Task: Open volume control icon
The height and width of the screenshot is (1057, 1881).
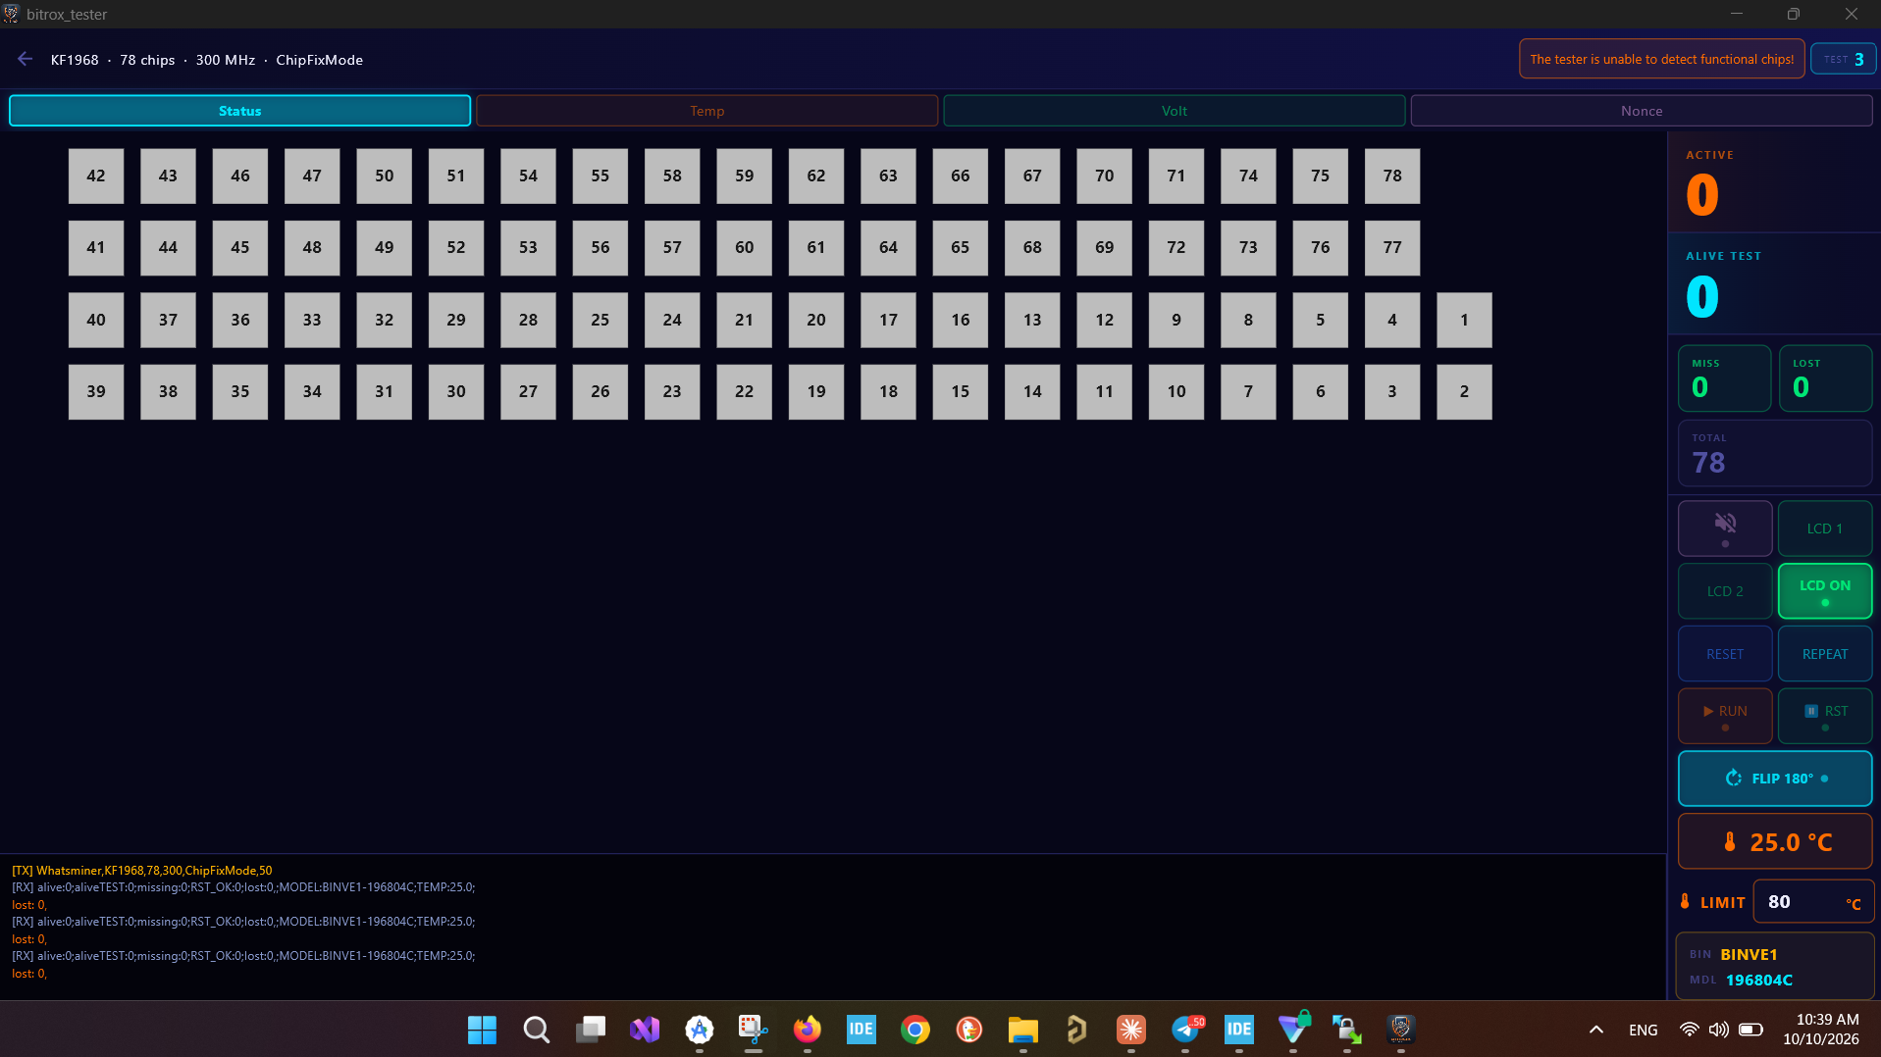Action: (x=1718, y=1030)
